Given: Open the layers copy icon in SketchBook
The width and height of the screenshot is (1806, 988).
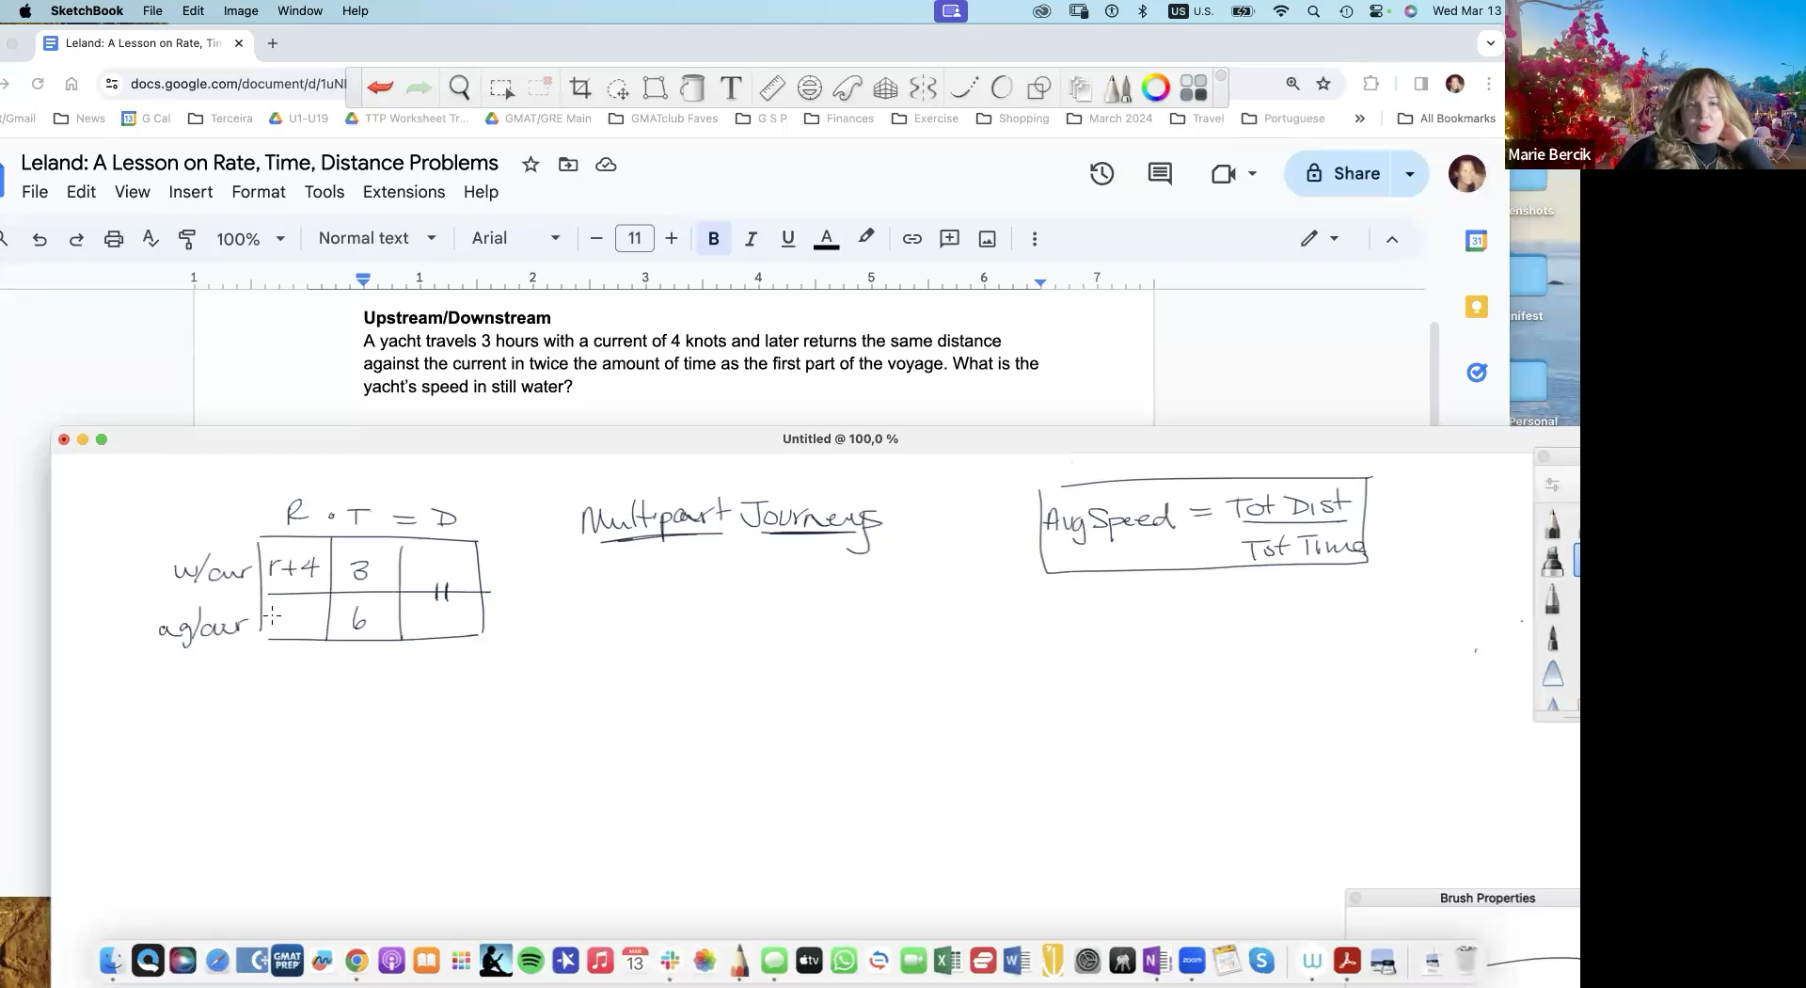Looking at the screenshot, I should coord(1080,88).
